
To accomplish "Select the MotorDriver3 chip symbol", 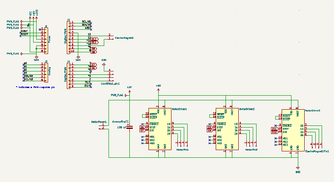I will coord(294,130).
